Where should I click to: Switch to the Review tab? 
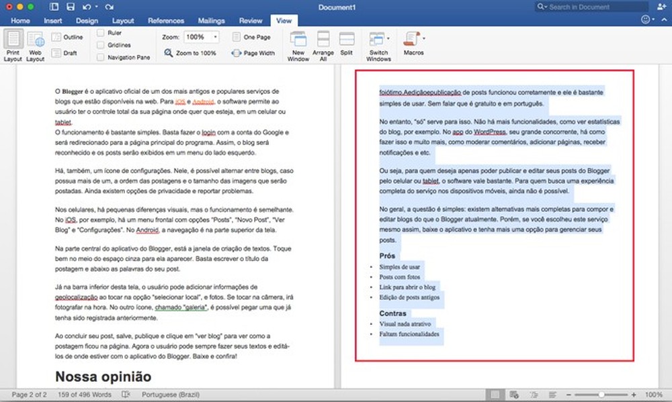(x=251, y=21)
